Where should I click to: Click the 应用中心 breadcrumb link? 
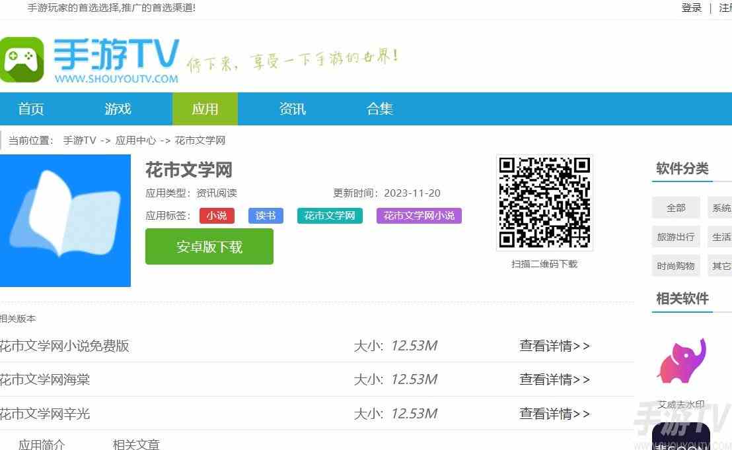tap(135, 141)
